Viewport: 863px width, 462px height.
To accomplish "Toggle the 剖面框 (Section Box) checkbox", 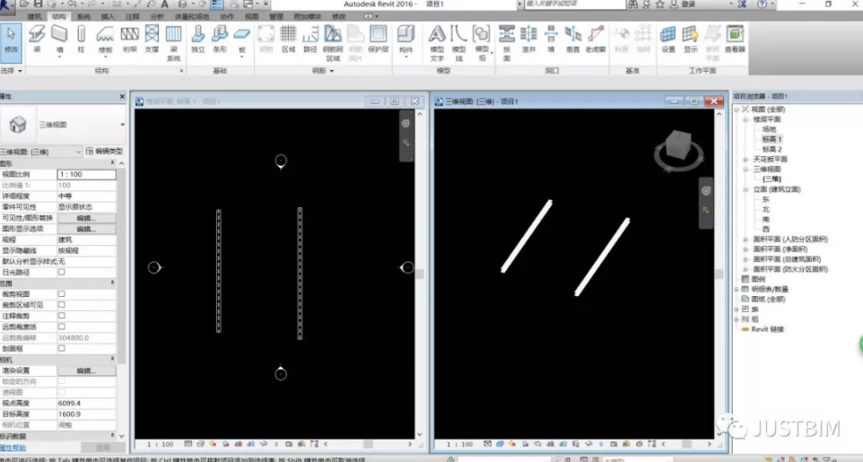I will click(62, 349).
